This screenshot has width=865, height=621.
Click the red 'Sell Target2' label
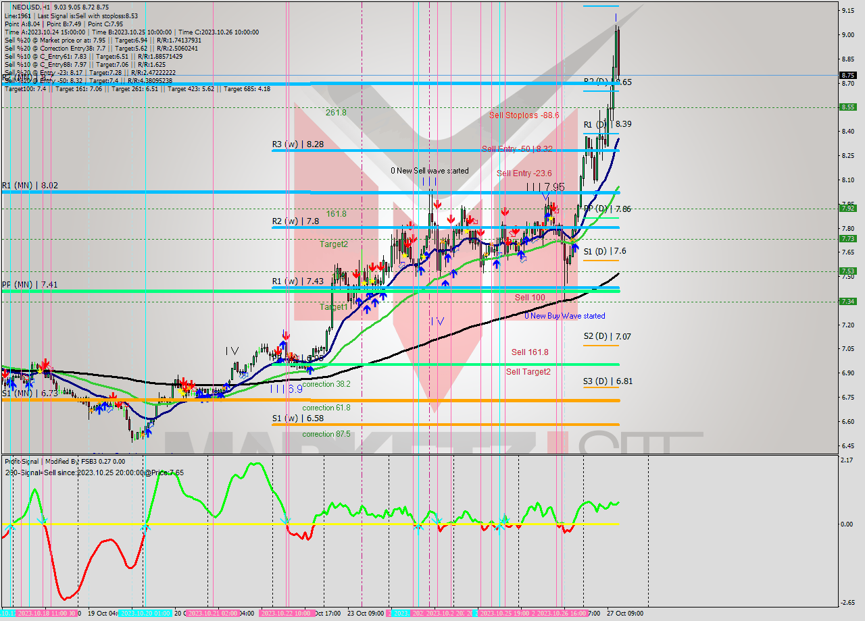(528, 372)
